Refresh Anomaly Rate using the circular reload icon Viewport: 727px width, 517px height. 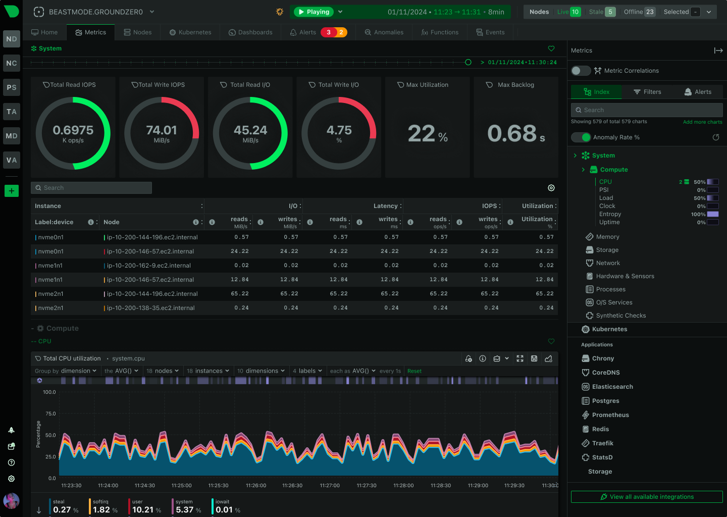click(715, 137)
